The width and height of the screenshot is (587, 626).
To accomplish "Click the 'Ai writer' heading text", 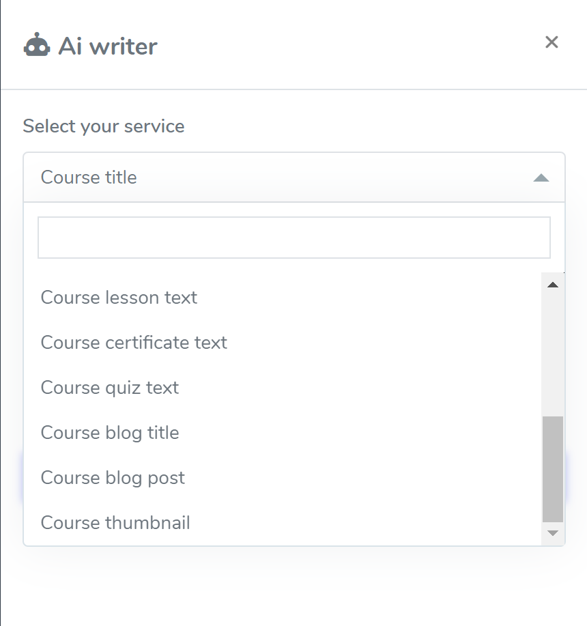I will click(108, 46).
